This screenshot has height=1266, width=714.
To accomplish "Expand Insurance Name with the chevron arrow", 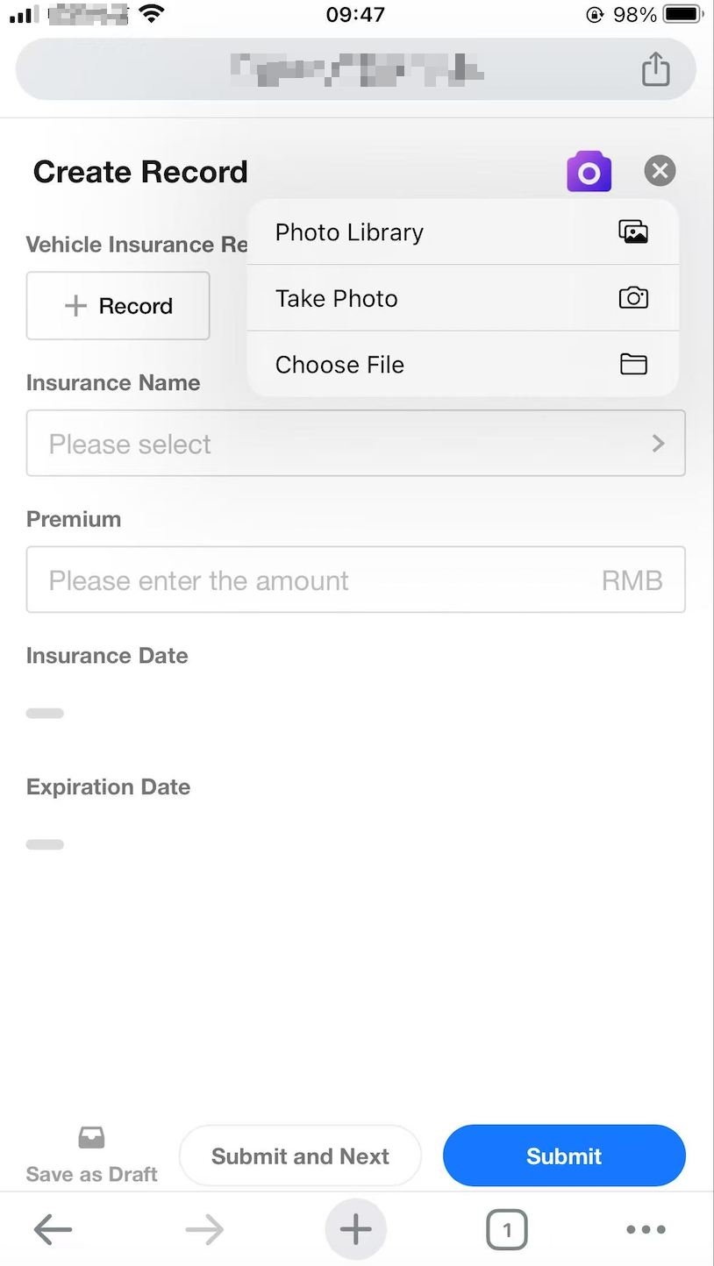I will [659, 444].
